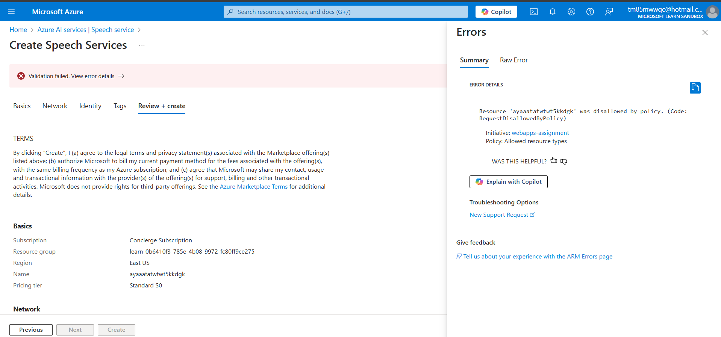Click Validation failed. View error details banner
721x337 pixels.
click(228, 76)
